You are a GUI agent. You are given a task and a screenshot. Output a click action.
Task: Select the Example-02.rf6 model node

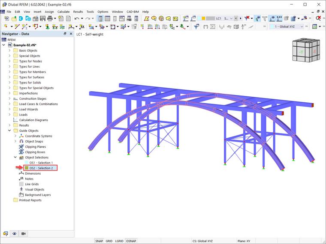pyautogui.click(x=25, y=45)
